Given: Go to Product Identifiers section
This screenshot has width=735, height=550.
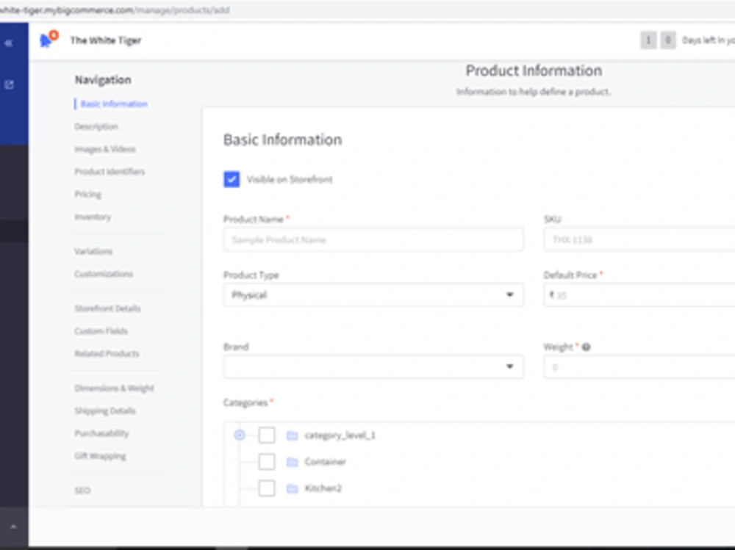Looking at the screenshot, I should pos(110,172).
